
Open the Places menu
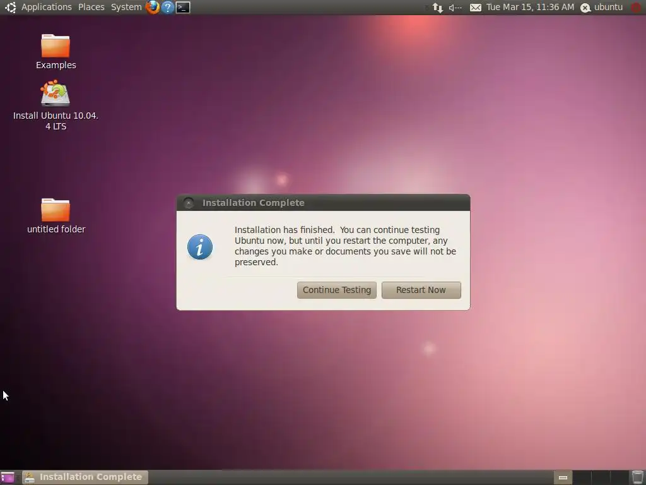pos(91,7)
